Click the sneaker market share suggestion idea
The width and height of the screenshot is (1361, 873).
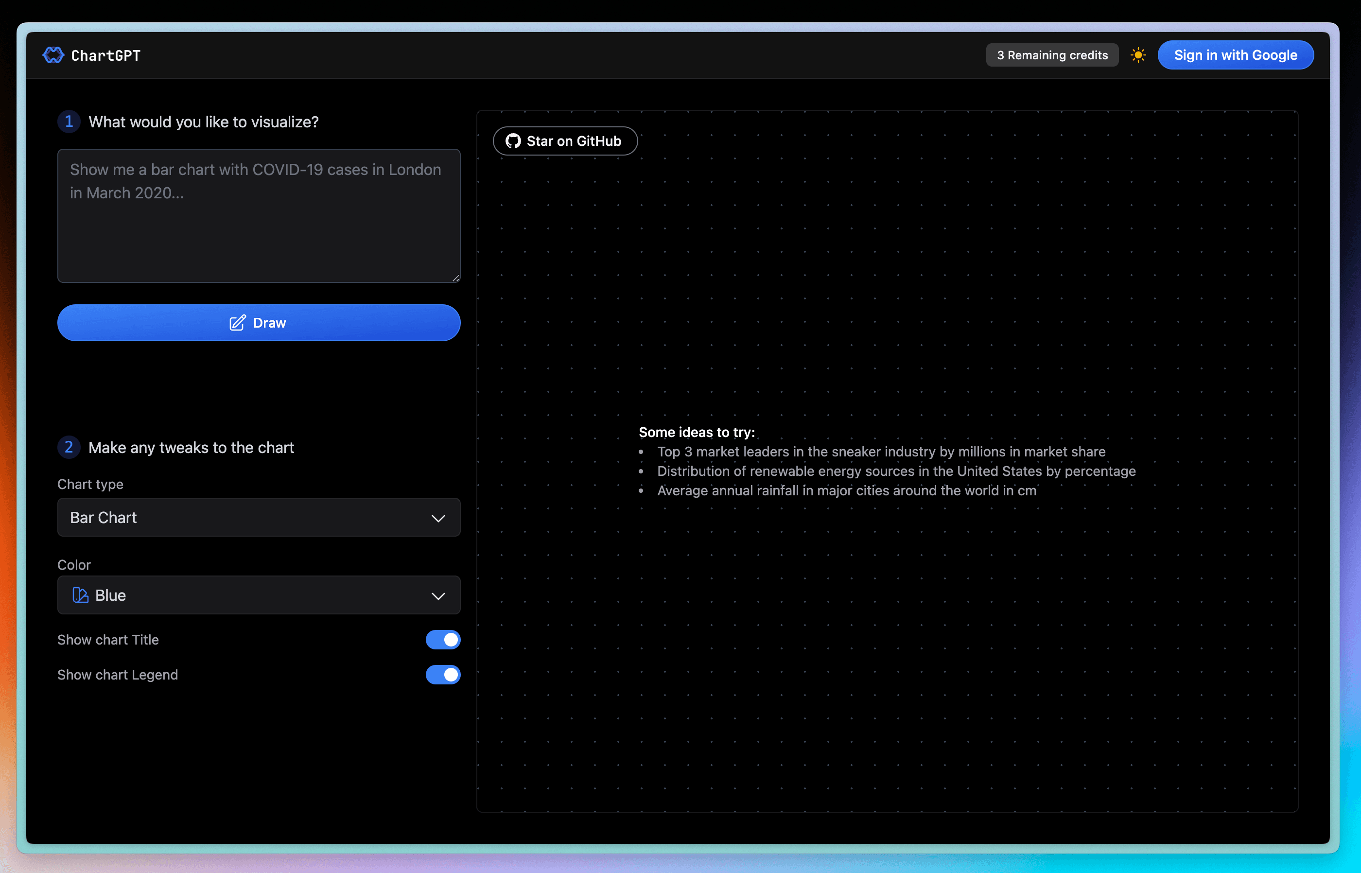[881, 451]
